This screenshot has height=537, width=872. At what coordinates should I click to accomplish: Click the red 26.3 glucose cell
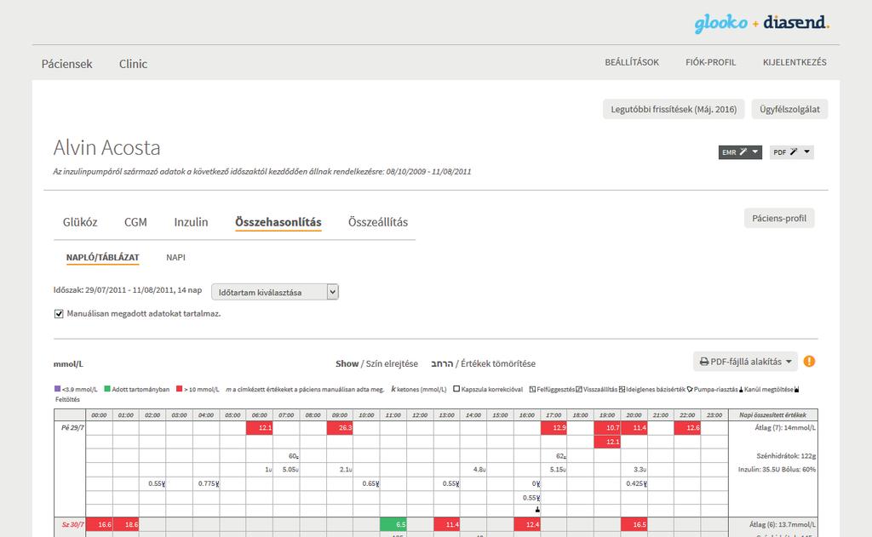pyautogui.click(x=340, y=428)
